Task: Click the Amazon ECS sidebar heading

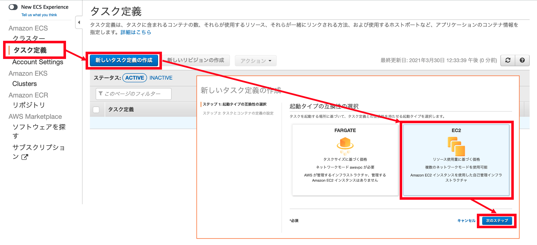Action: (28, 28)
